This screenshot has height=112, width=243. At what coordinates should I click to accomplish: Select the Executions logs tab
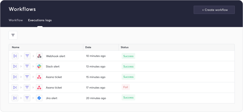pyautogui.click(x=40, y=20)
